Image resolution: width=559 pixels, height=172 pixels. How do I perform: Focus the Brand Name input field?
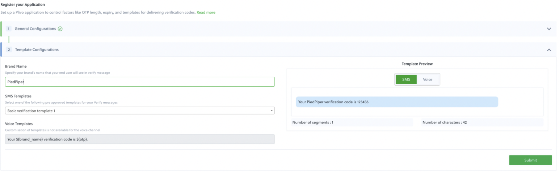(x=139, y=82)
